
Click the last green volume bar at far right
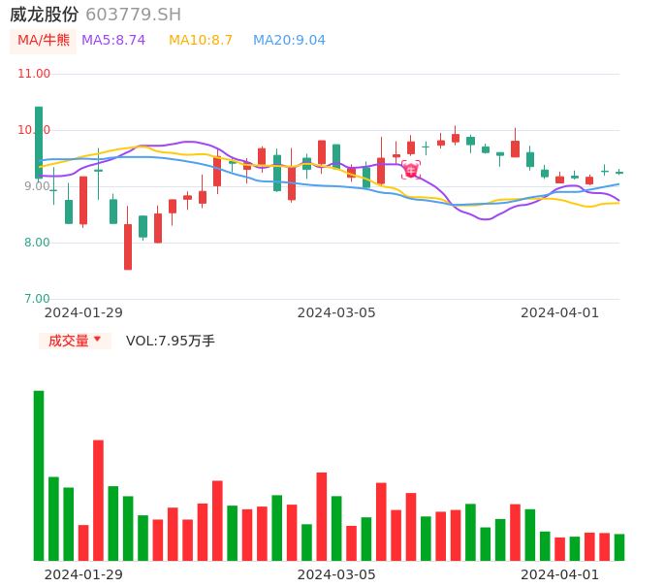click(619, 547)
